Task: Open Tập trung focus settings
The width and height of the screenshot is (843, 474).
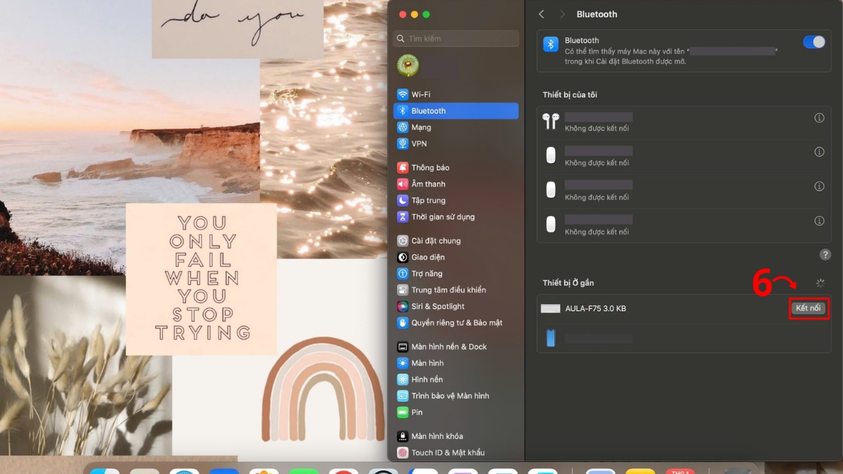Action: tap(456, 200)
